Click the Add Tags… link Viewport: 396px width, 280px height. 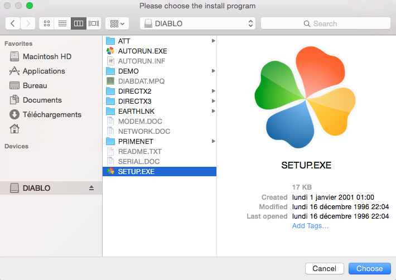click(310, 226)
